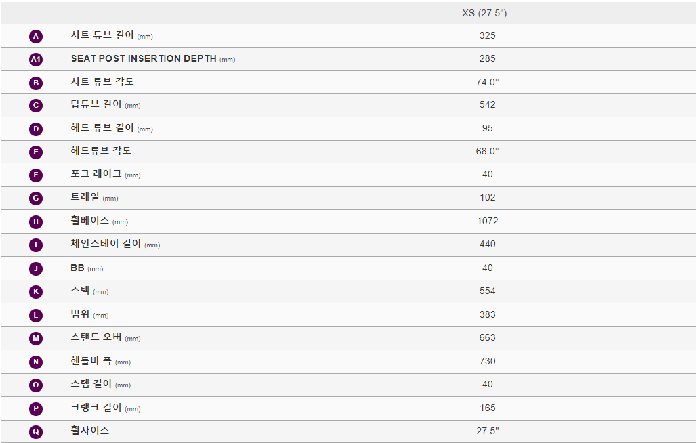Select the purple B seat tube angle badge
697x443 pixels.
coord(36,83)
